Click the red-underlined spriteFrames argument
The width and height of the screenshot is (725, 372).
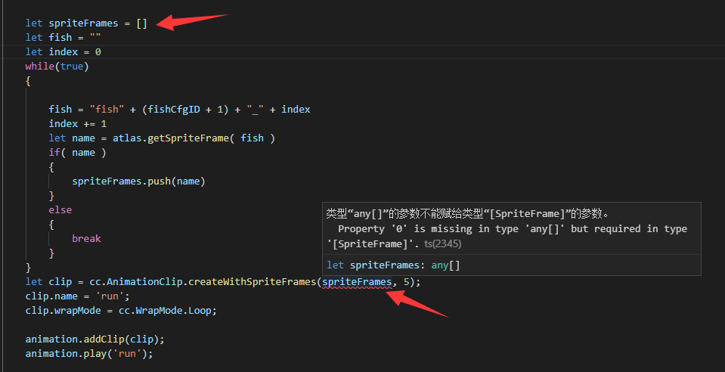click(357, 282)
